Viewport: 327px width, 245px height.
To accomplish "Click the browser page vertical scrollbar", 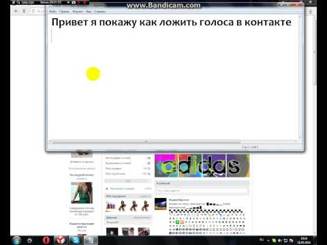I will click(x=315, y=51).
